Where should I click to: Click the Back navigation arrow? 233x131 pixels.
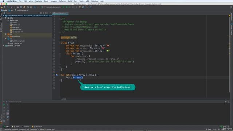[35, 7]
